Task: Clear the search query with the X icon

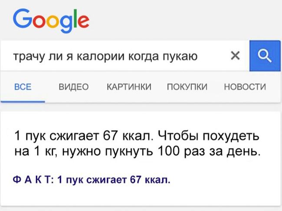Action: click(235, 55)
